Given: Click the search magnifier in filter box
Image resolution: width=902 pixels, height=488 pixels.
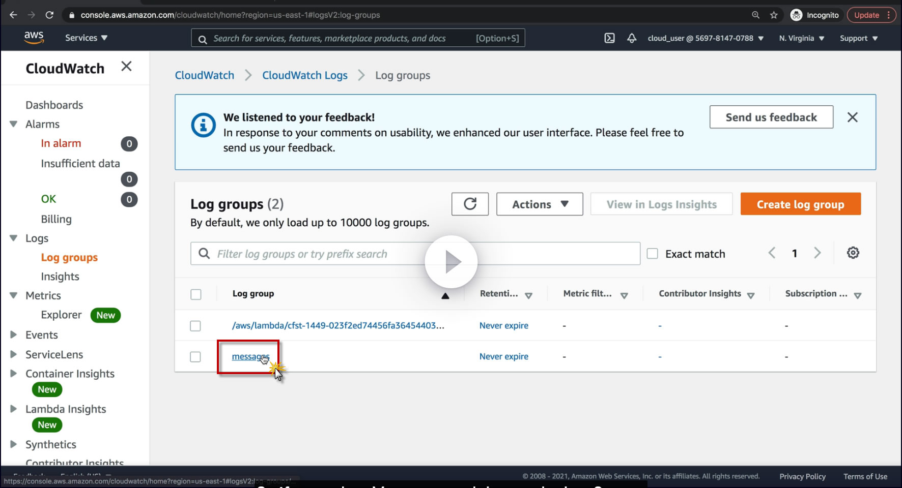Looking at the screenshot, I should point(204,254).
